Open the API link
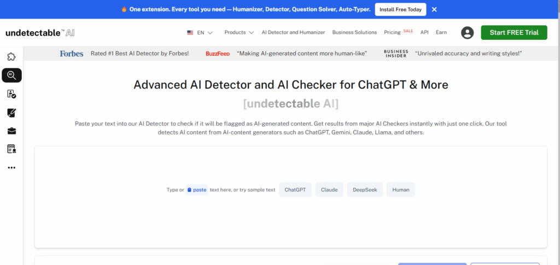 coord(424,32)
